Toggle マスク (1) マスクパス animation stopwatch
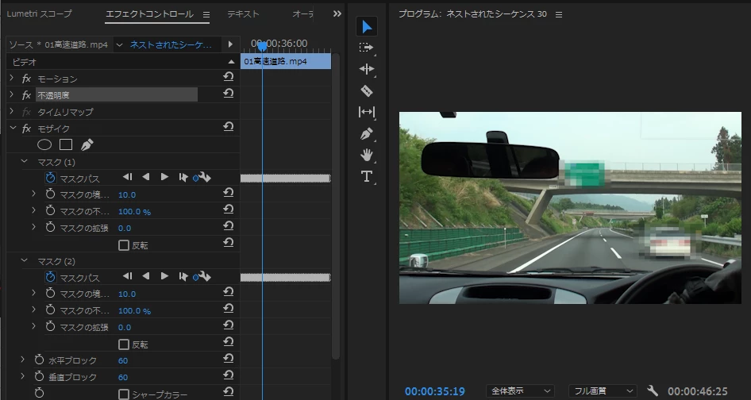 (50, 178)
